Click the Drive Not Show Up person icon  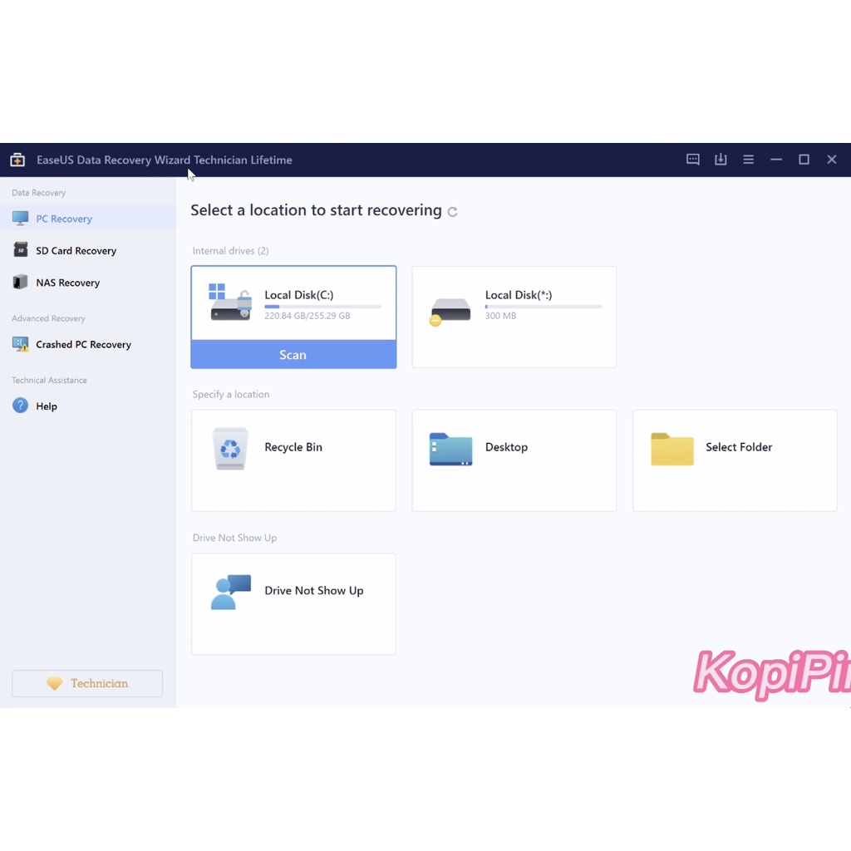pyautogui.click(x=231, y=592)
